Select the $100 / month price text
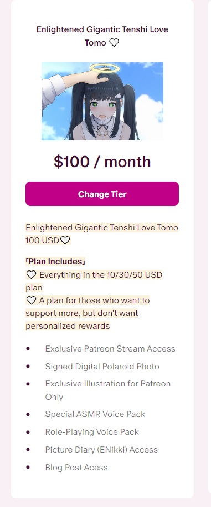 coord(102,162)
